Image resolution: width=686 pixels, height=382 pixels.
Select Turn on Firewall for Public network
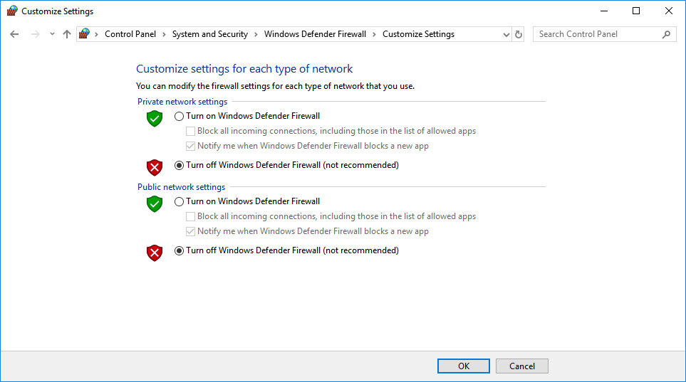coord(179,201)
